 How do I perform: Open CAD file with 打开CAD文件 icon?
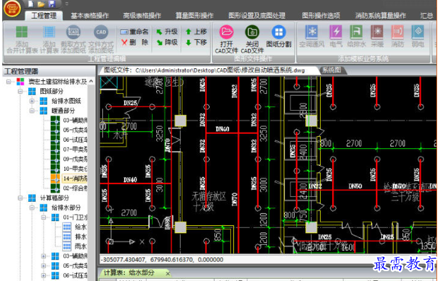coord(226,32)
